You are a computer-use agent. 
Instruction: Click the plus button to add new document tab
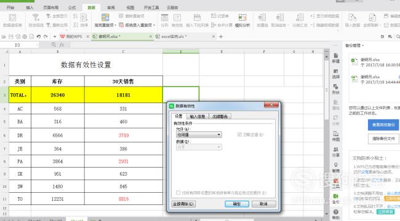221,37
